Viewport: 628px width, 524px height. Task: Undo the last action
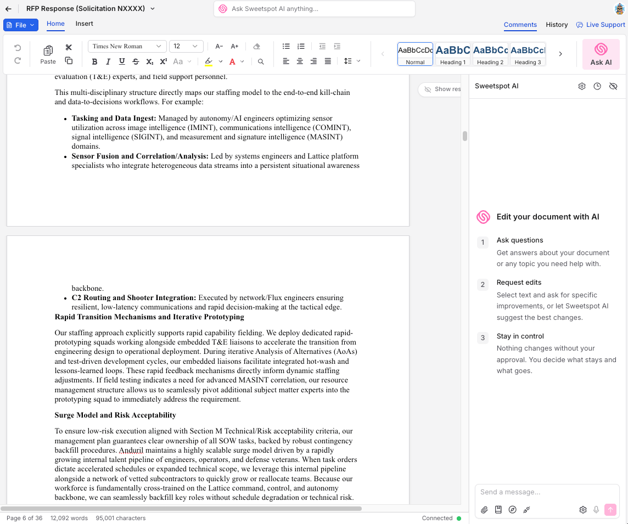click(x=18, y=48)
